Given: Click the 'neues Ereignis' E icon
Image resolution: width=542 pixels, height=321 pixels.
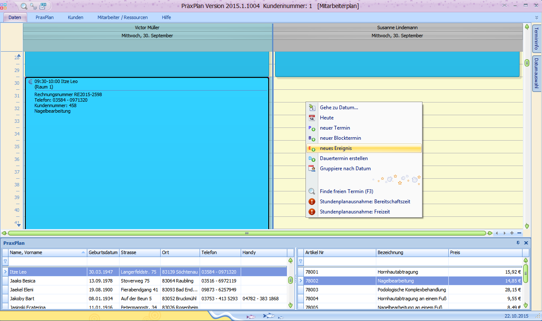Looking at the screenshot, I should 312,148.
